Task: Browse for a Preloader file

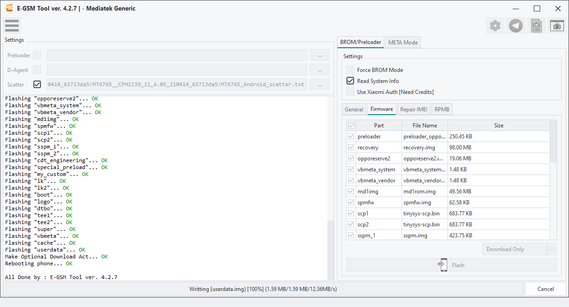Action: (x=320, y=55)
